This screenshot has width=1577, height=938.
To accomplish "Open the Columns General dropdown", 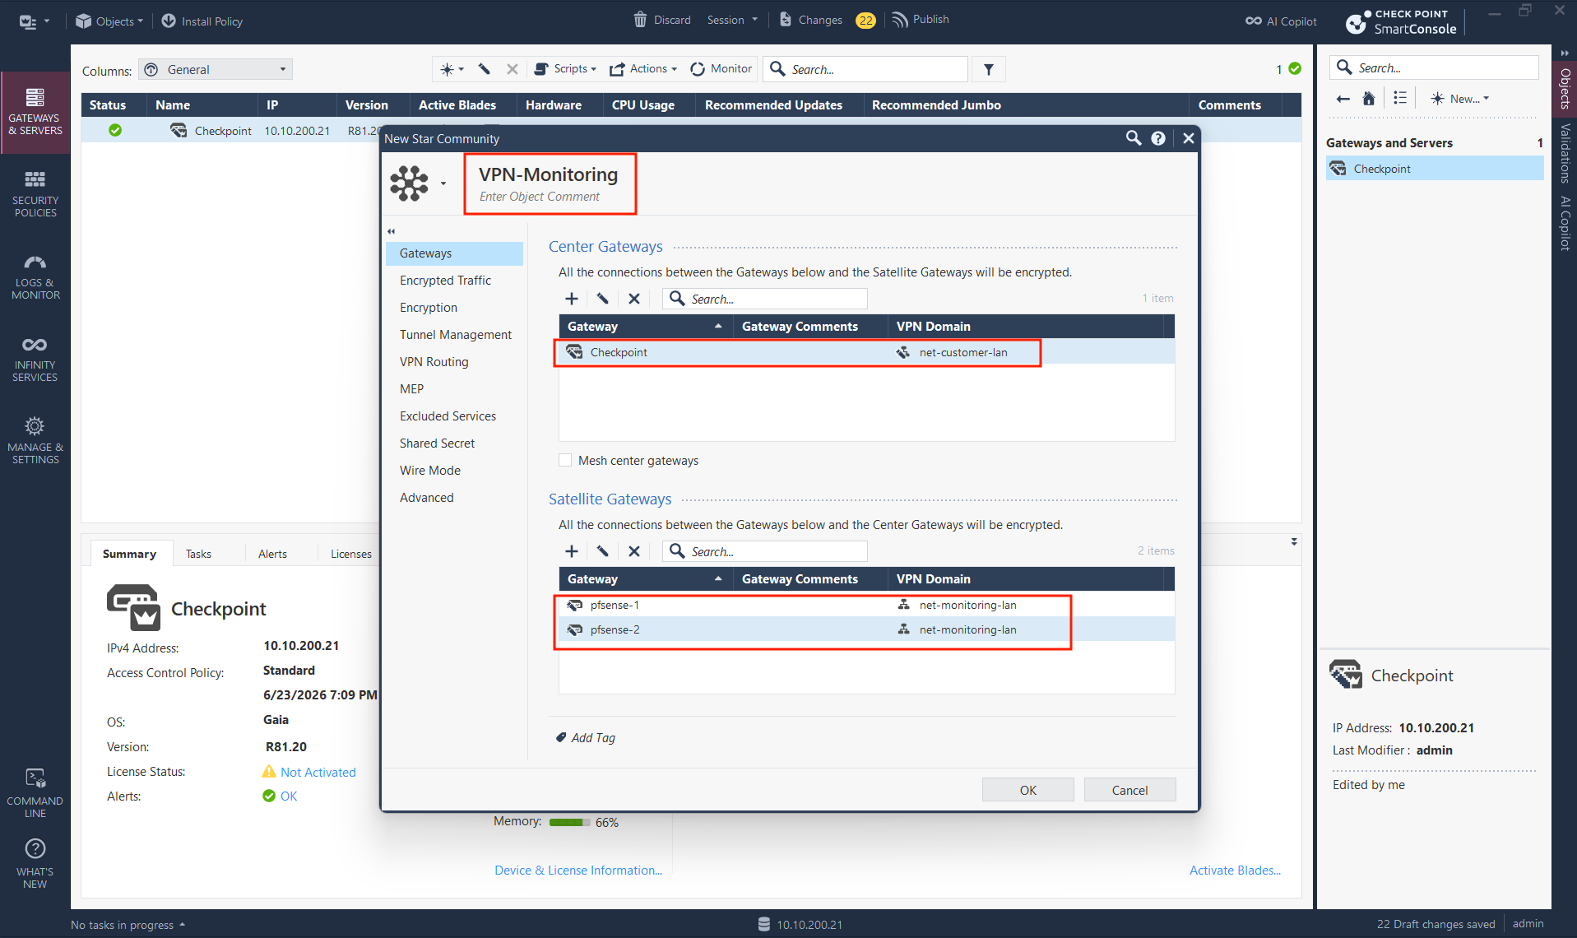I will pos(216,70).
